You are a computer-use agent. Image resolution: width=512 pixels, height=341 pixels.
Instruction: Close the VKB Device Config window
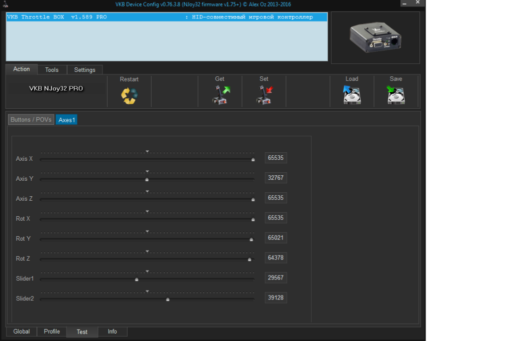pyautogui.click(x=417, y=2)
